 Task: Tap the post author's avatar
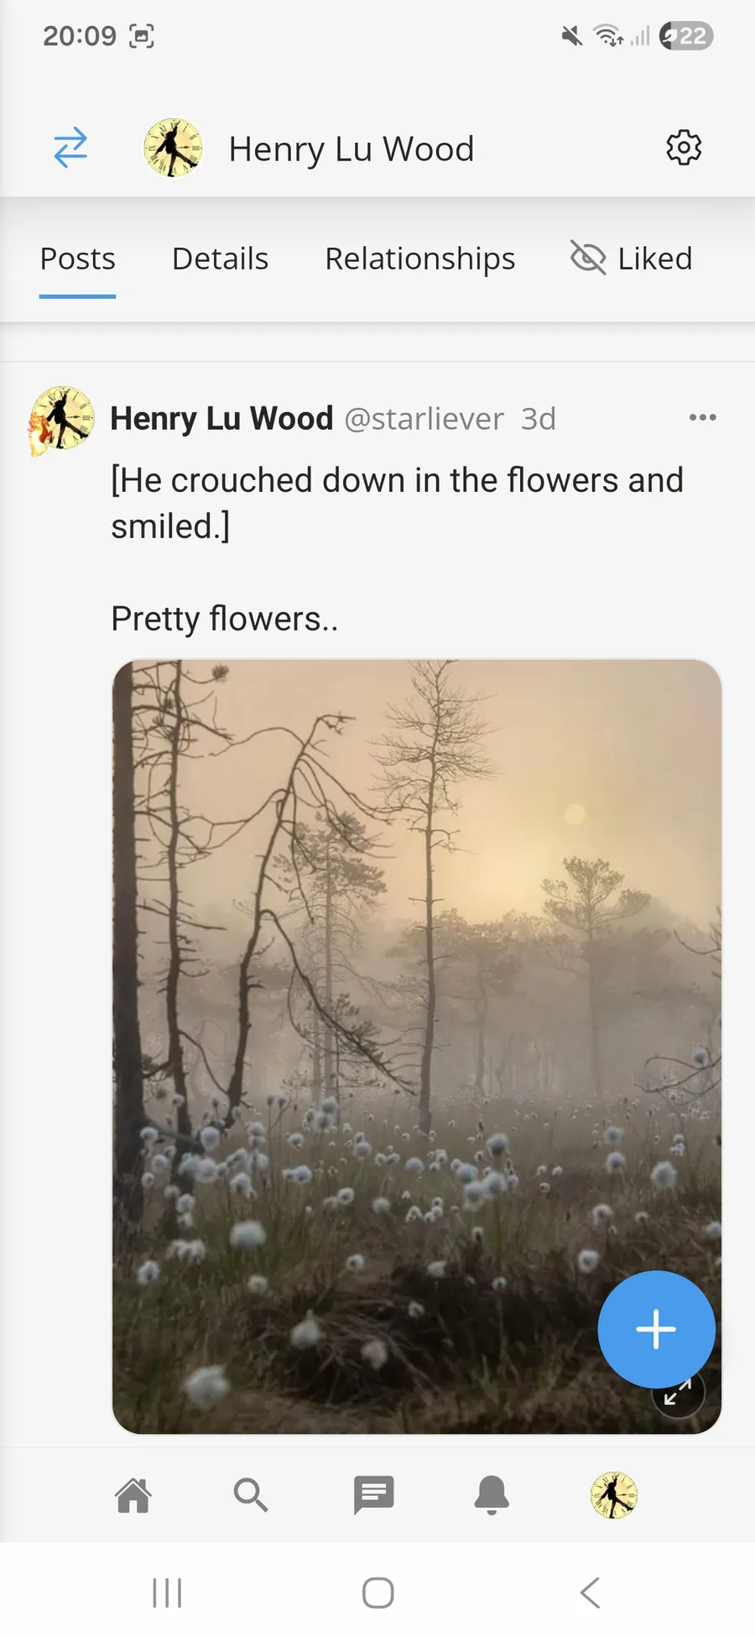click(61, 419)
